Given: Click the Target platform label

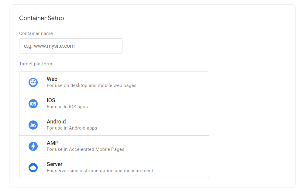Looking at the screenshot, I should [x=36, y=64].
